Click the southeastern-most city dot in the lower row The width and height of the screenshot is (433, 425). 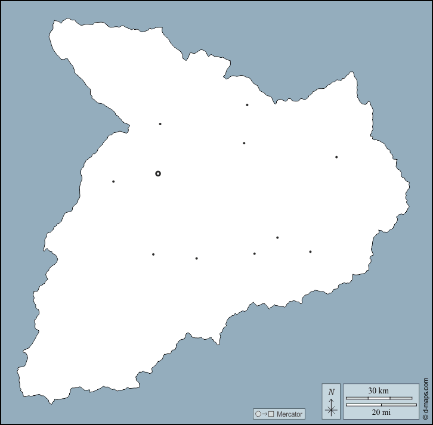tap(310, 252)
